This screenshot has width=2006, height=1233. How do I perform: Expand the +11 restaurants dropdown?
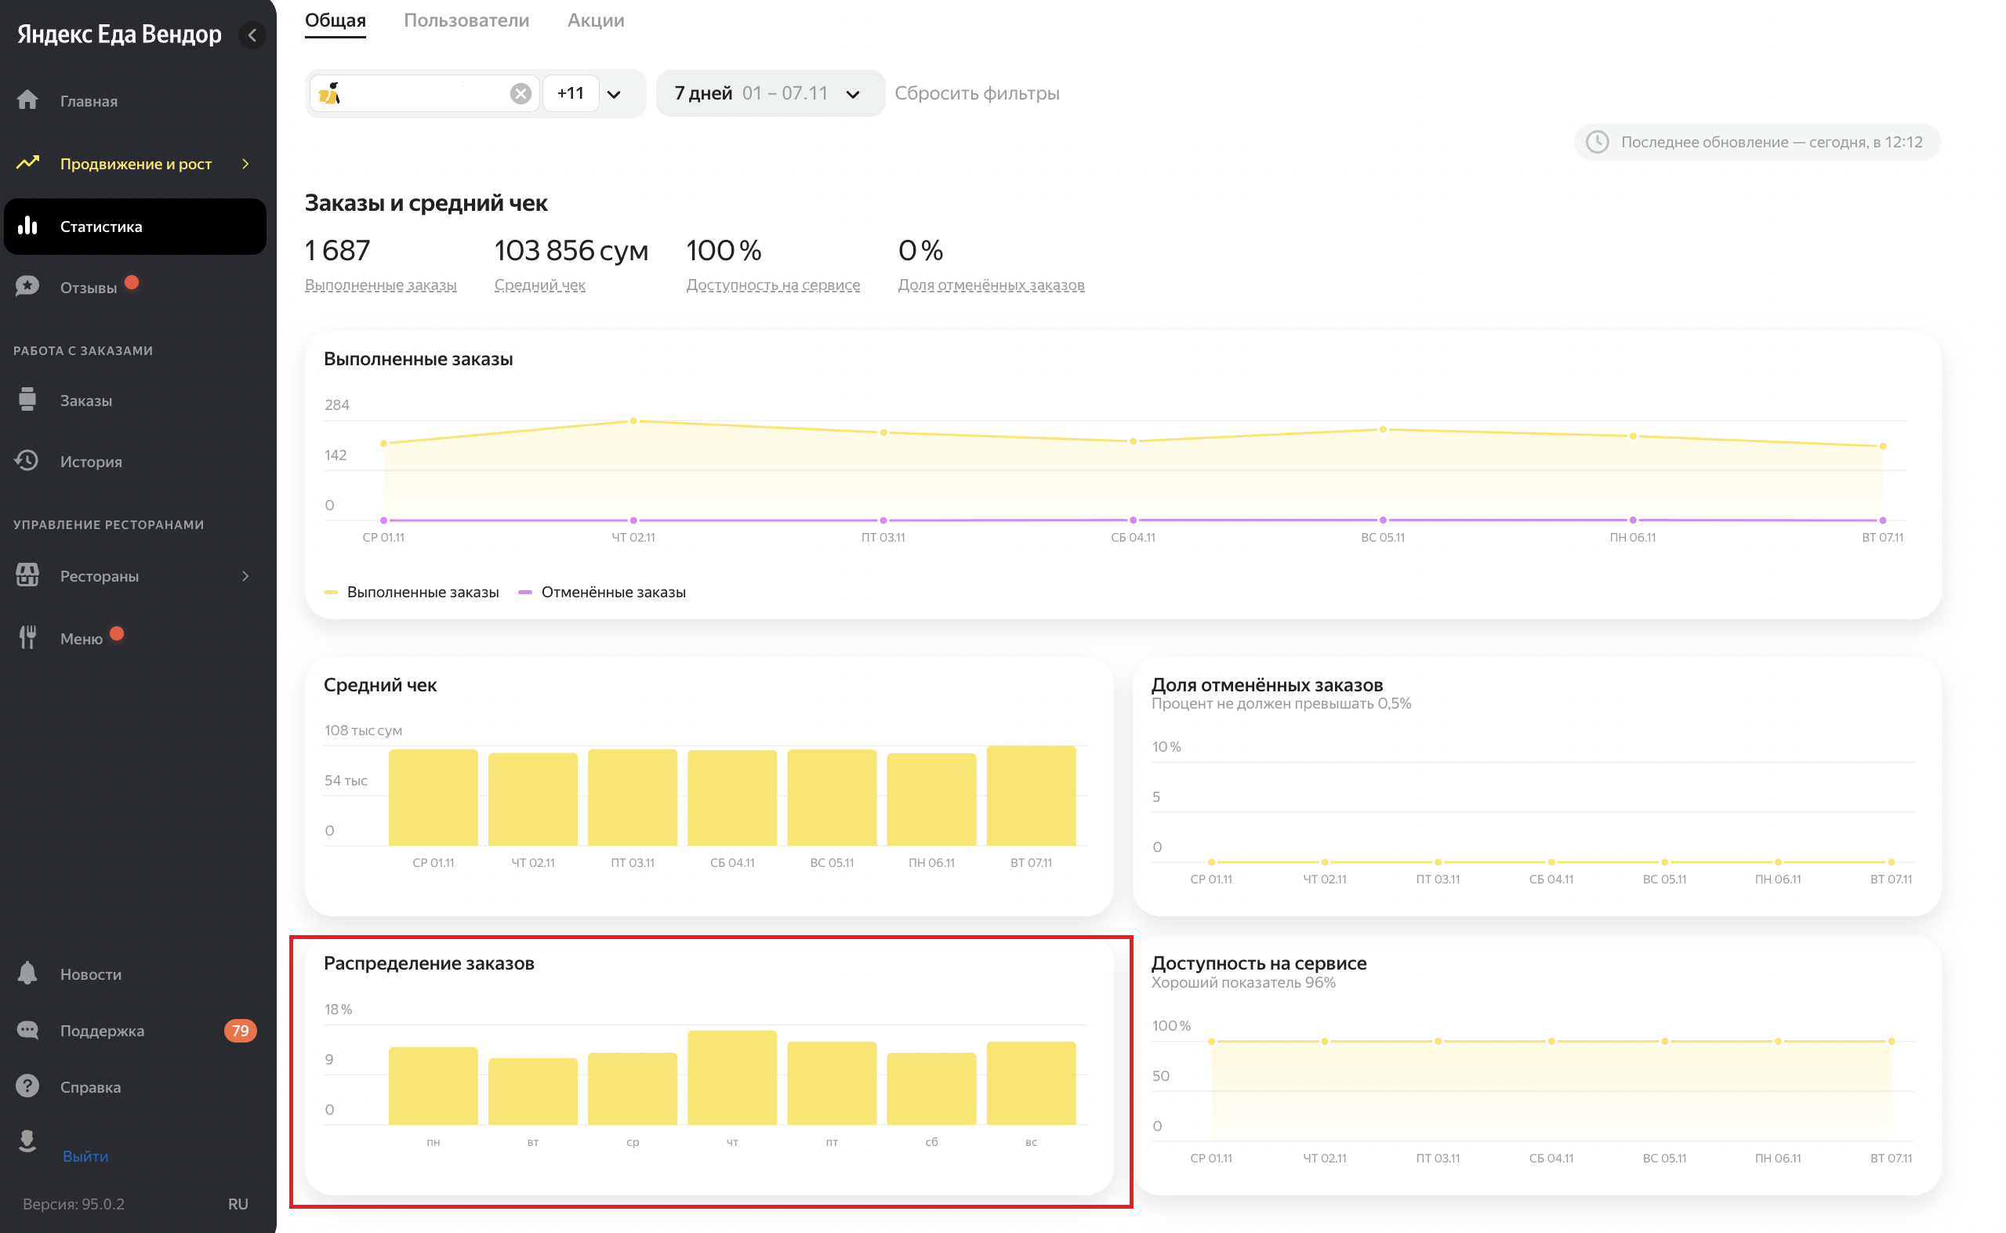(x=614, y=94)
